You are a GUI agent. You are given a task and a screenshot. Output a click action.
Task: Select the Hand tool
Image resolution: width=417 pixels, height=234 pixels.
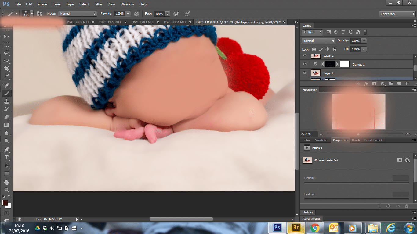point(7,182)
